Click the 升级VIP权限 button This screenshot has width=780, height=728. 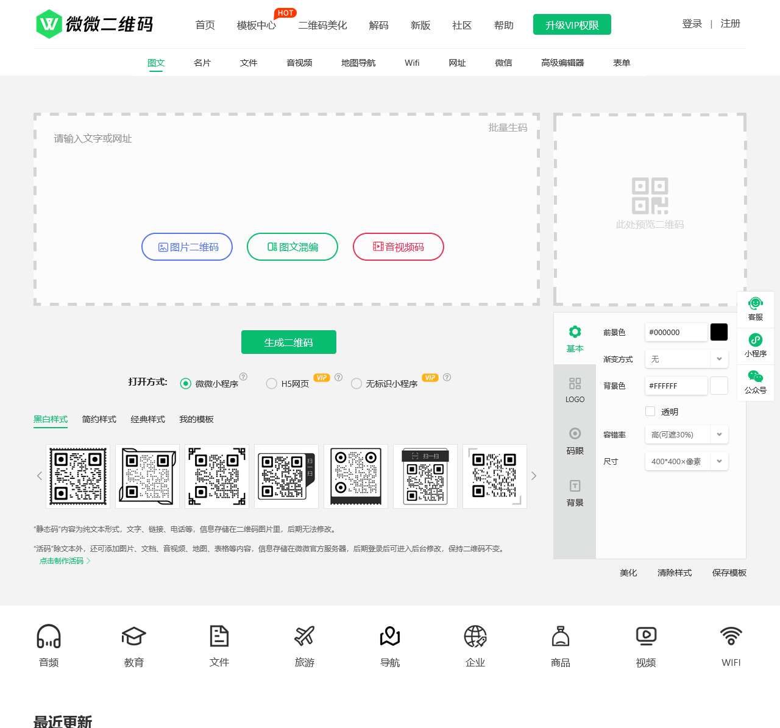pos(572,25)
